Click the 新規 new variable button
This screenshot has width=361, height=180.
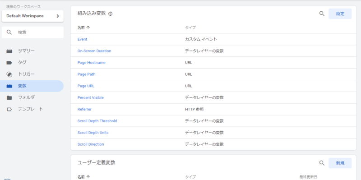[340, 163]
